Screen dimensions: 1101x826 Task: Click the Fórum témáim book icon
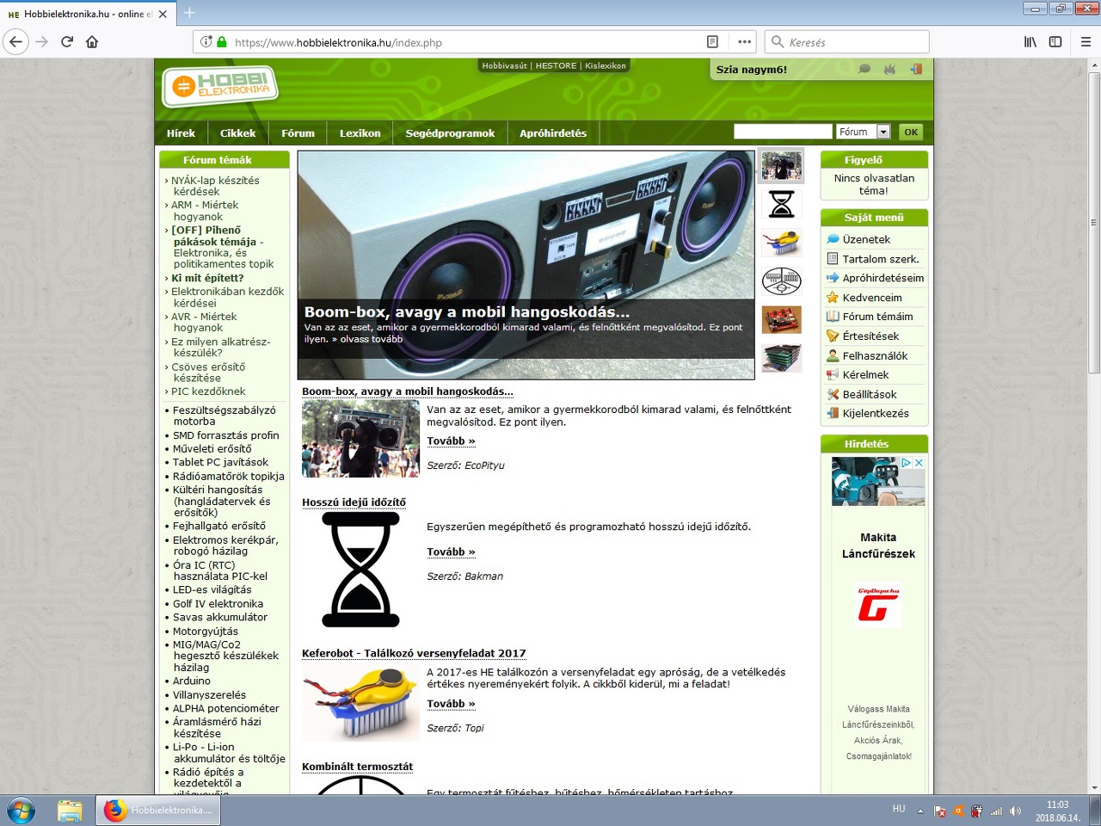tap(833, 317)
